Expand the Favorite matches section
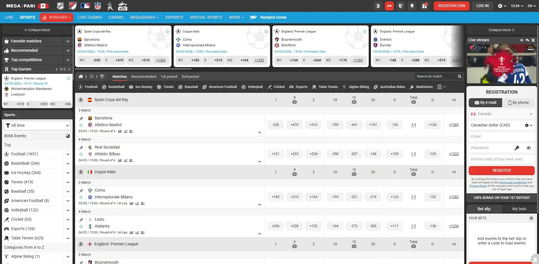The image size is (539, 264). [68, 41]
